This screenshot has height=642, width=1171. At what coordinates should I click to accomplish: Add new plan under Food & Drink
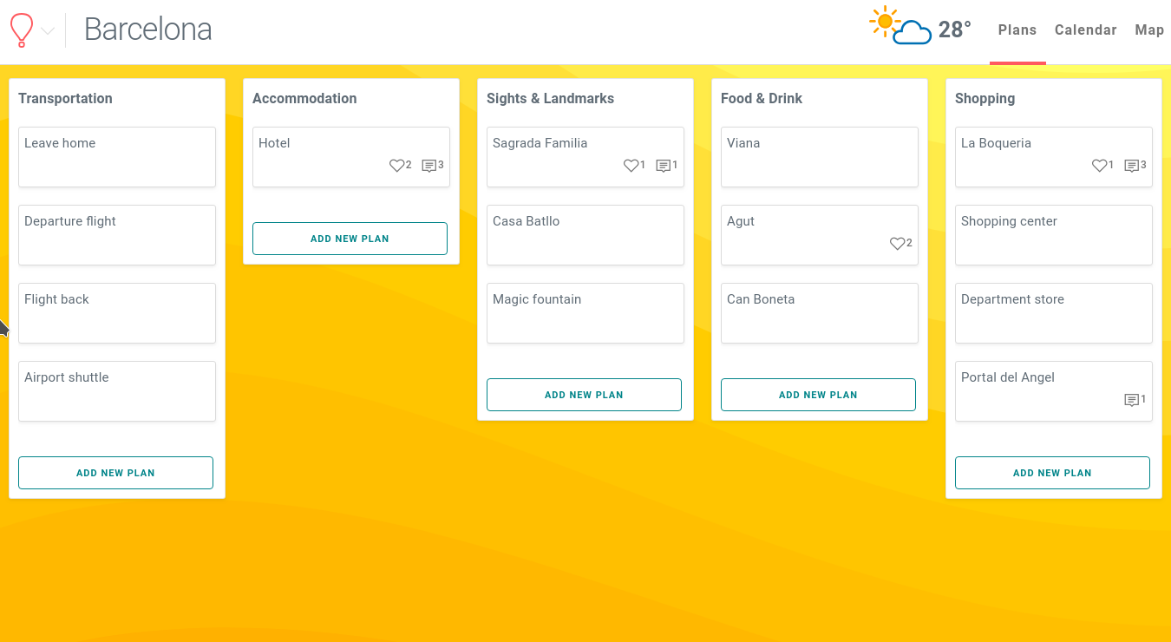(x=818, y=395)
